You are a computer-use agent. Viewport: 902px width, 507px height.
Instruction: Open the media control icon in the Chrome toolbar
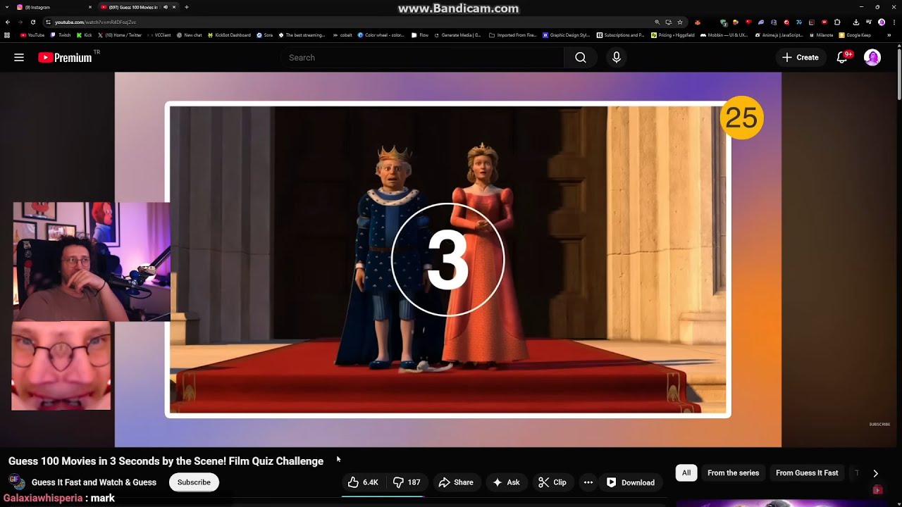(x=869, y=22)
